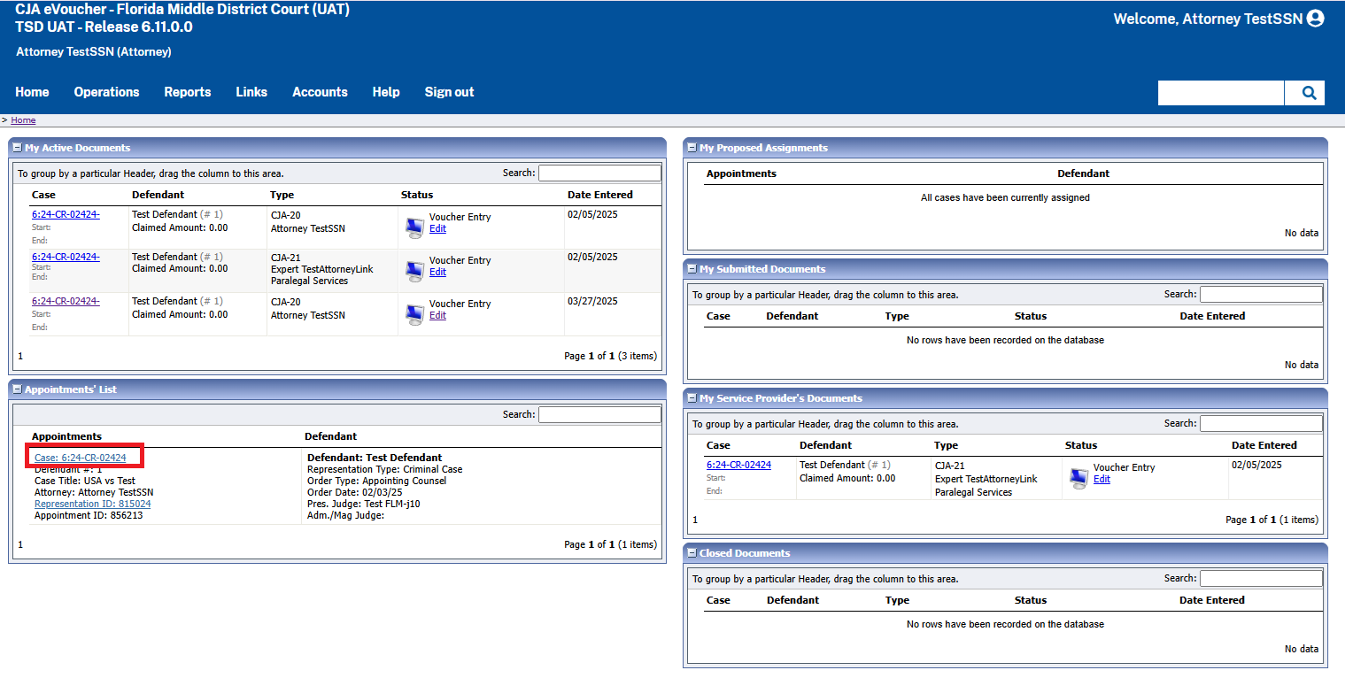Click voucher computer icon for My Active CJA-21
This screenshot has width=1345, height=678.
414,271
